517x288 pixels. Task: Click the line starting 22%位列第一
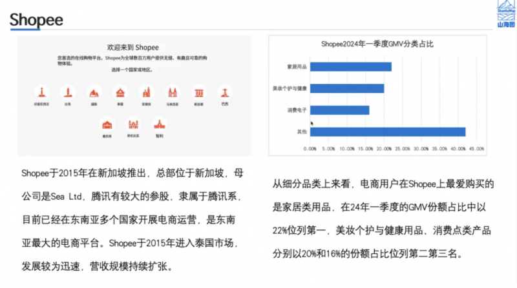pos(382,231)
